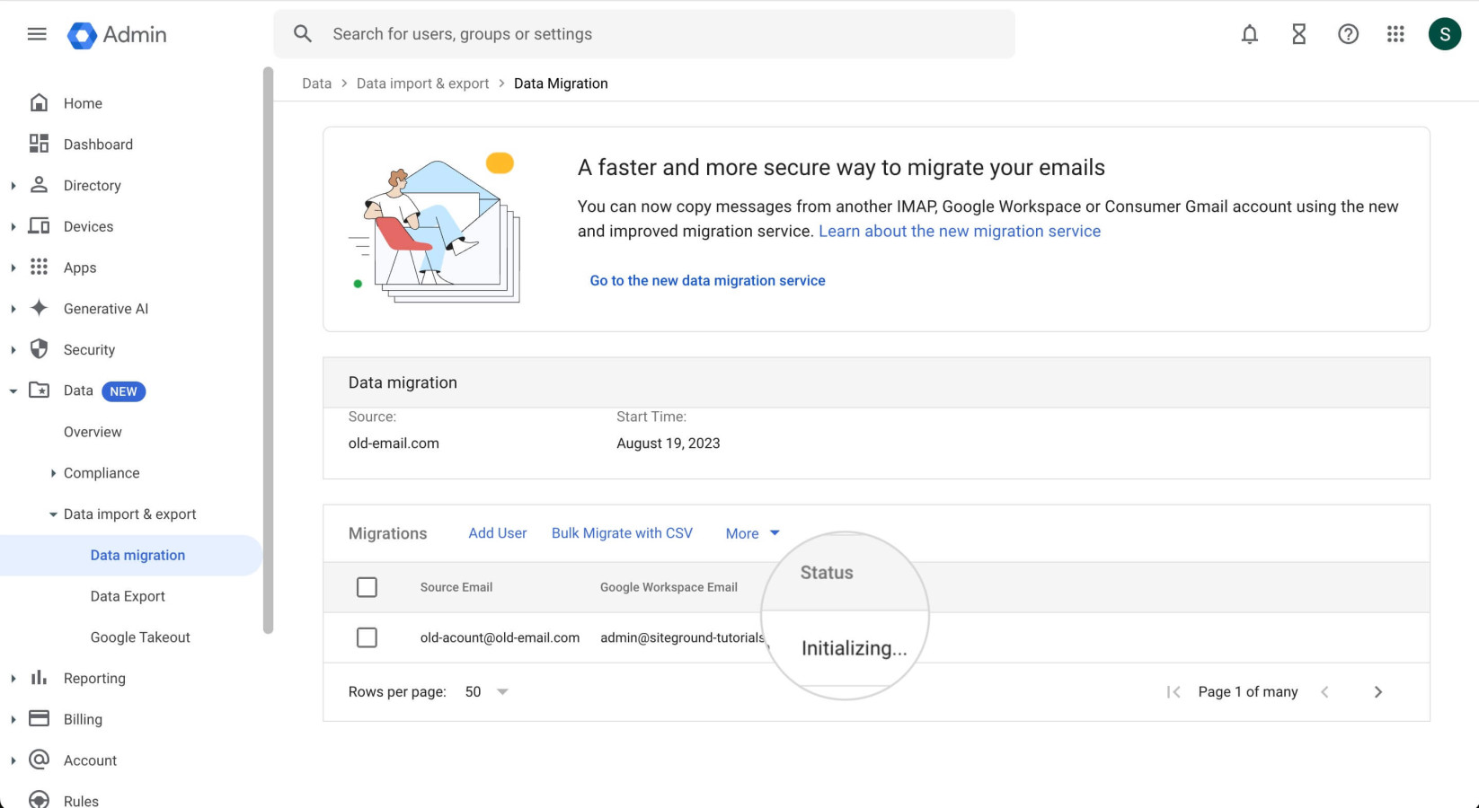
Task: Click the profile avatar icon
Action: pos(1444,34)
